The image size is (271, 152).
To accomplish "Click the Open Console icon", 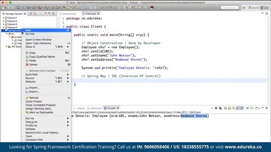I will (257, 108).
